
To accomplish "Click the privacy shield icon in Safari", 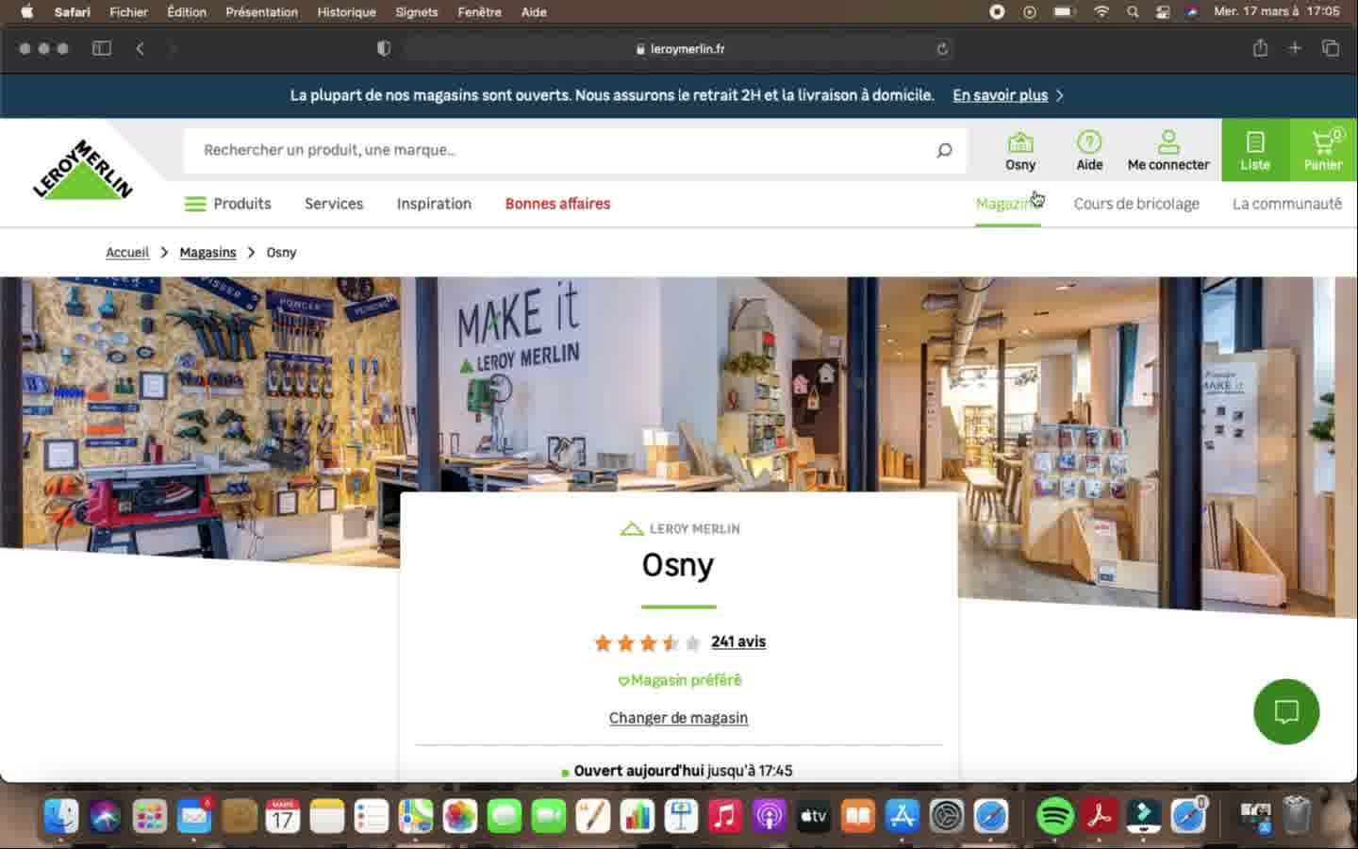I will pos(384,48).
